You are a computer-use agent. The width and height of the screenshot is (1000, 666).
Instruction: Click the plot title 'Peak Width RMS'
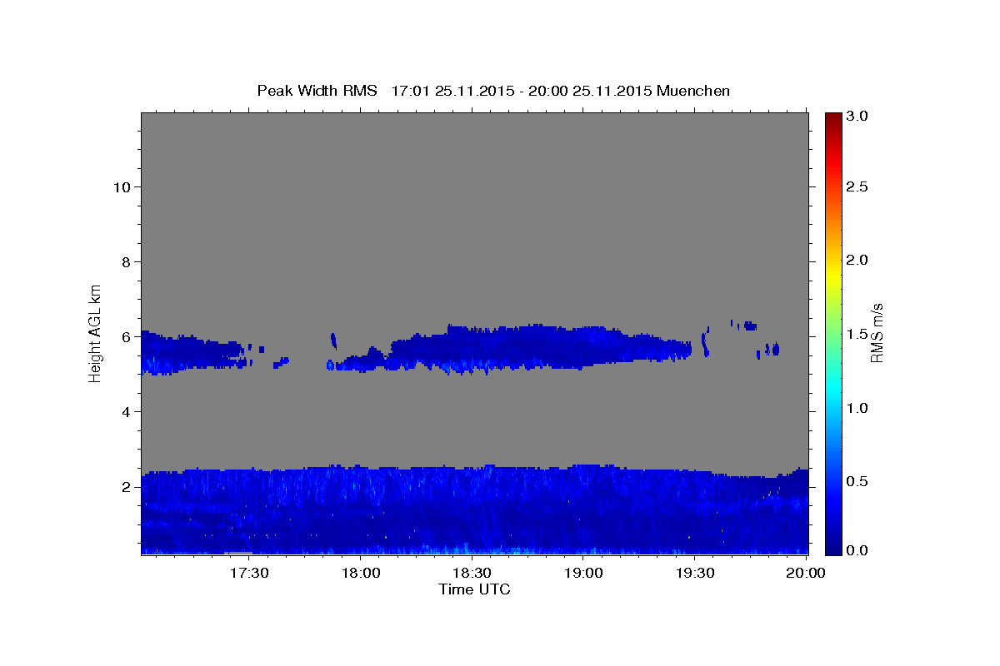(x=317, y=91)
